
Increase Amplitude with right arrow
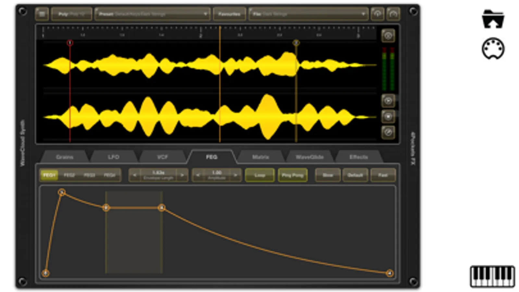[236, 175]
